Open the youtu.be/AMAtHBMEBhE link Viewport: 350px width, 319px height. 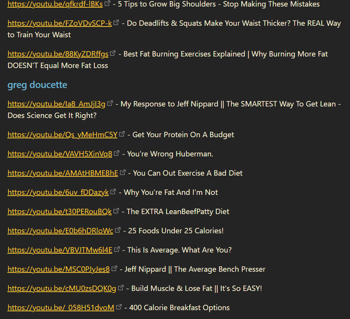coord(63,173)
